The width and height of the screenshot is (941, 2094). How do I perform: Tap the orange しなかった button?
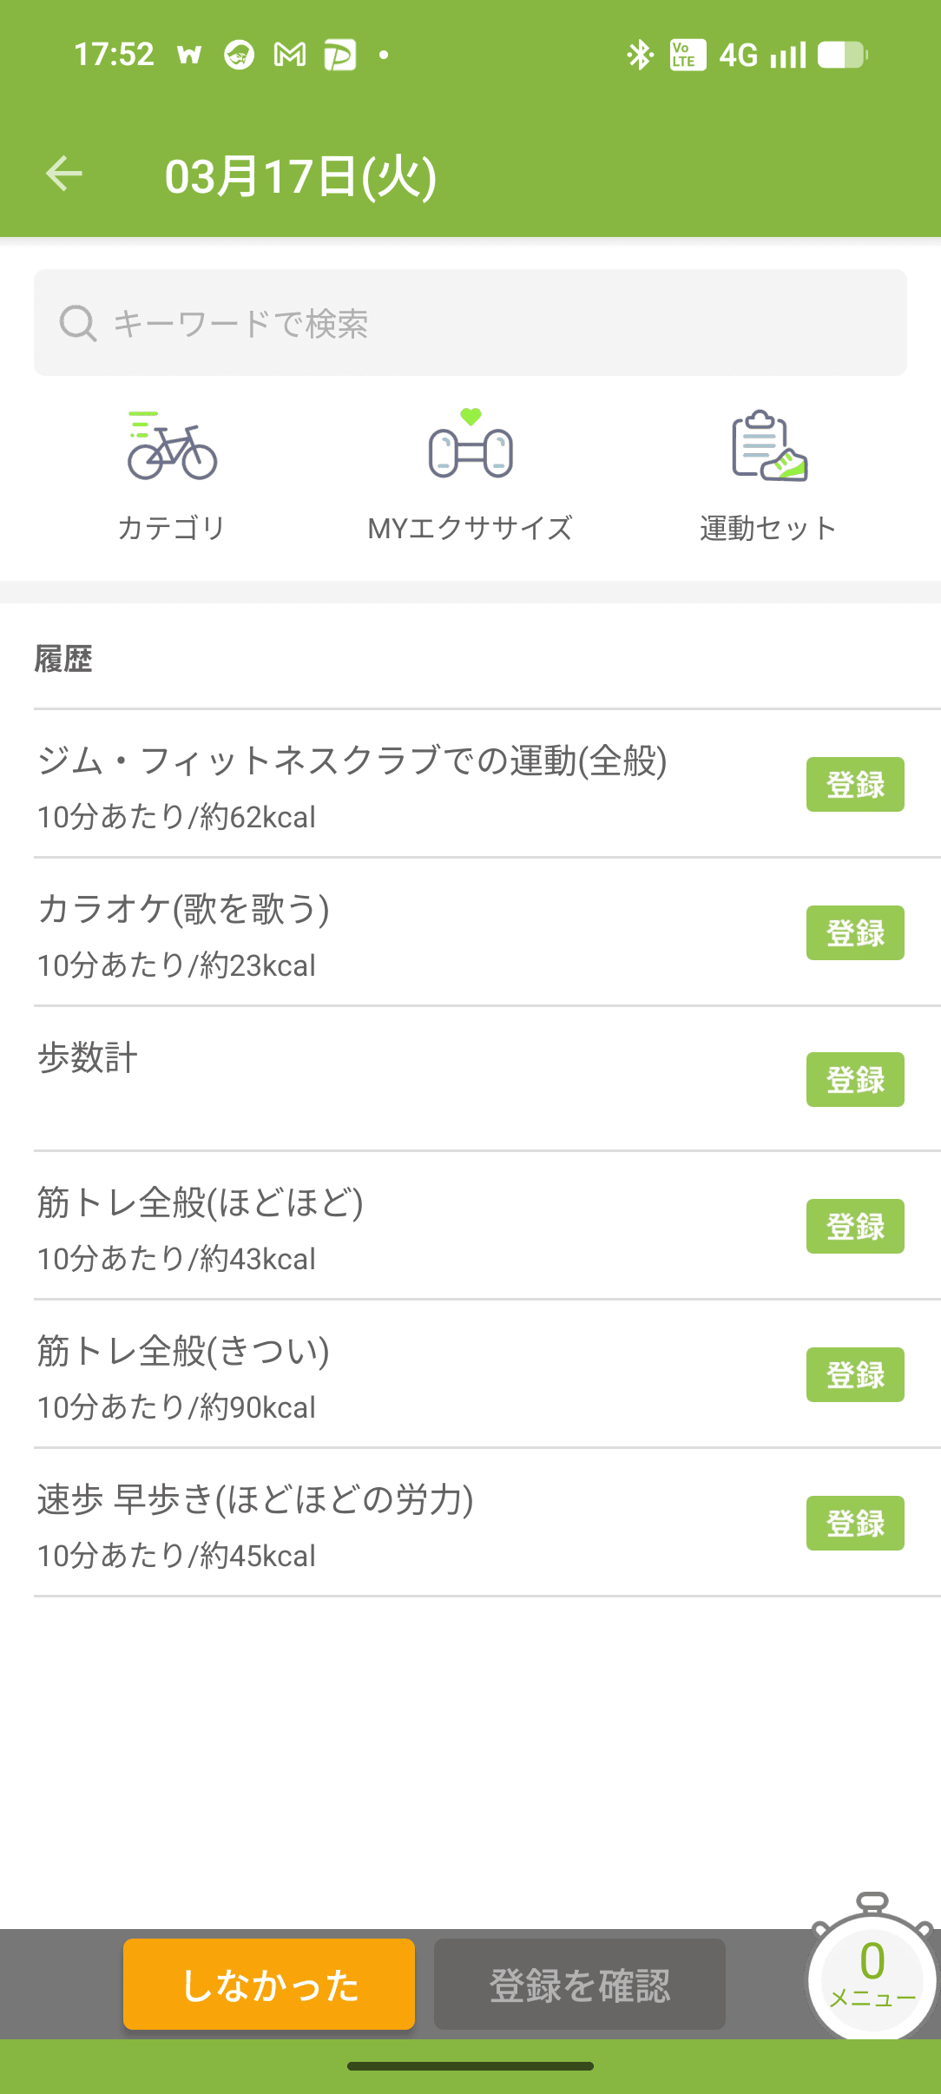click(x=269, y=1984)
